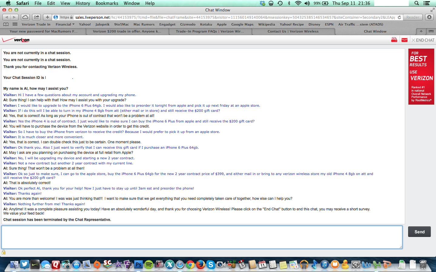The image size is (436, 272).
Task: Open the History menu
Action: click(x=83, y=3)
